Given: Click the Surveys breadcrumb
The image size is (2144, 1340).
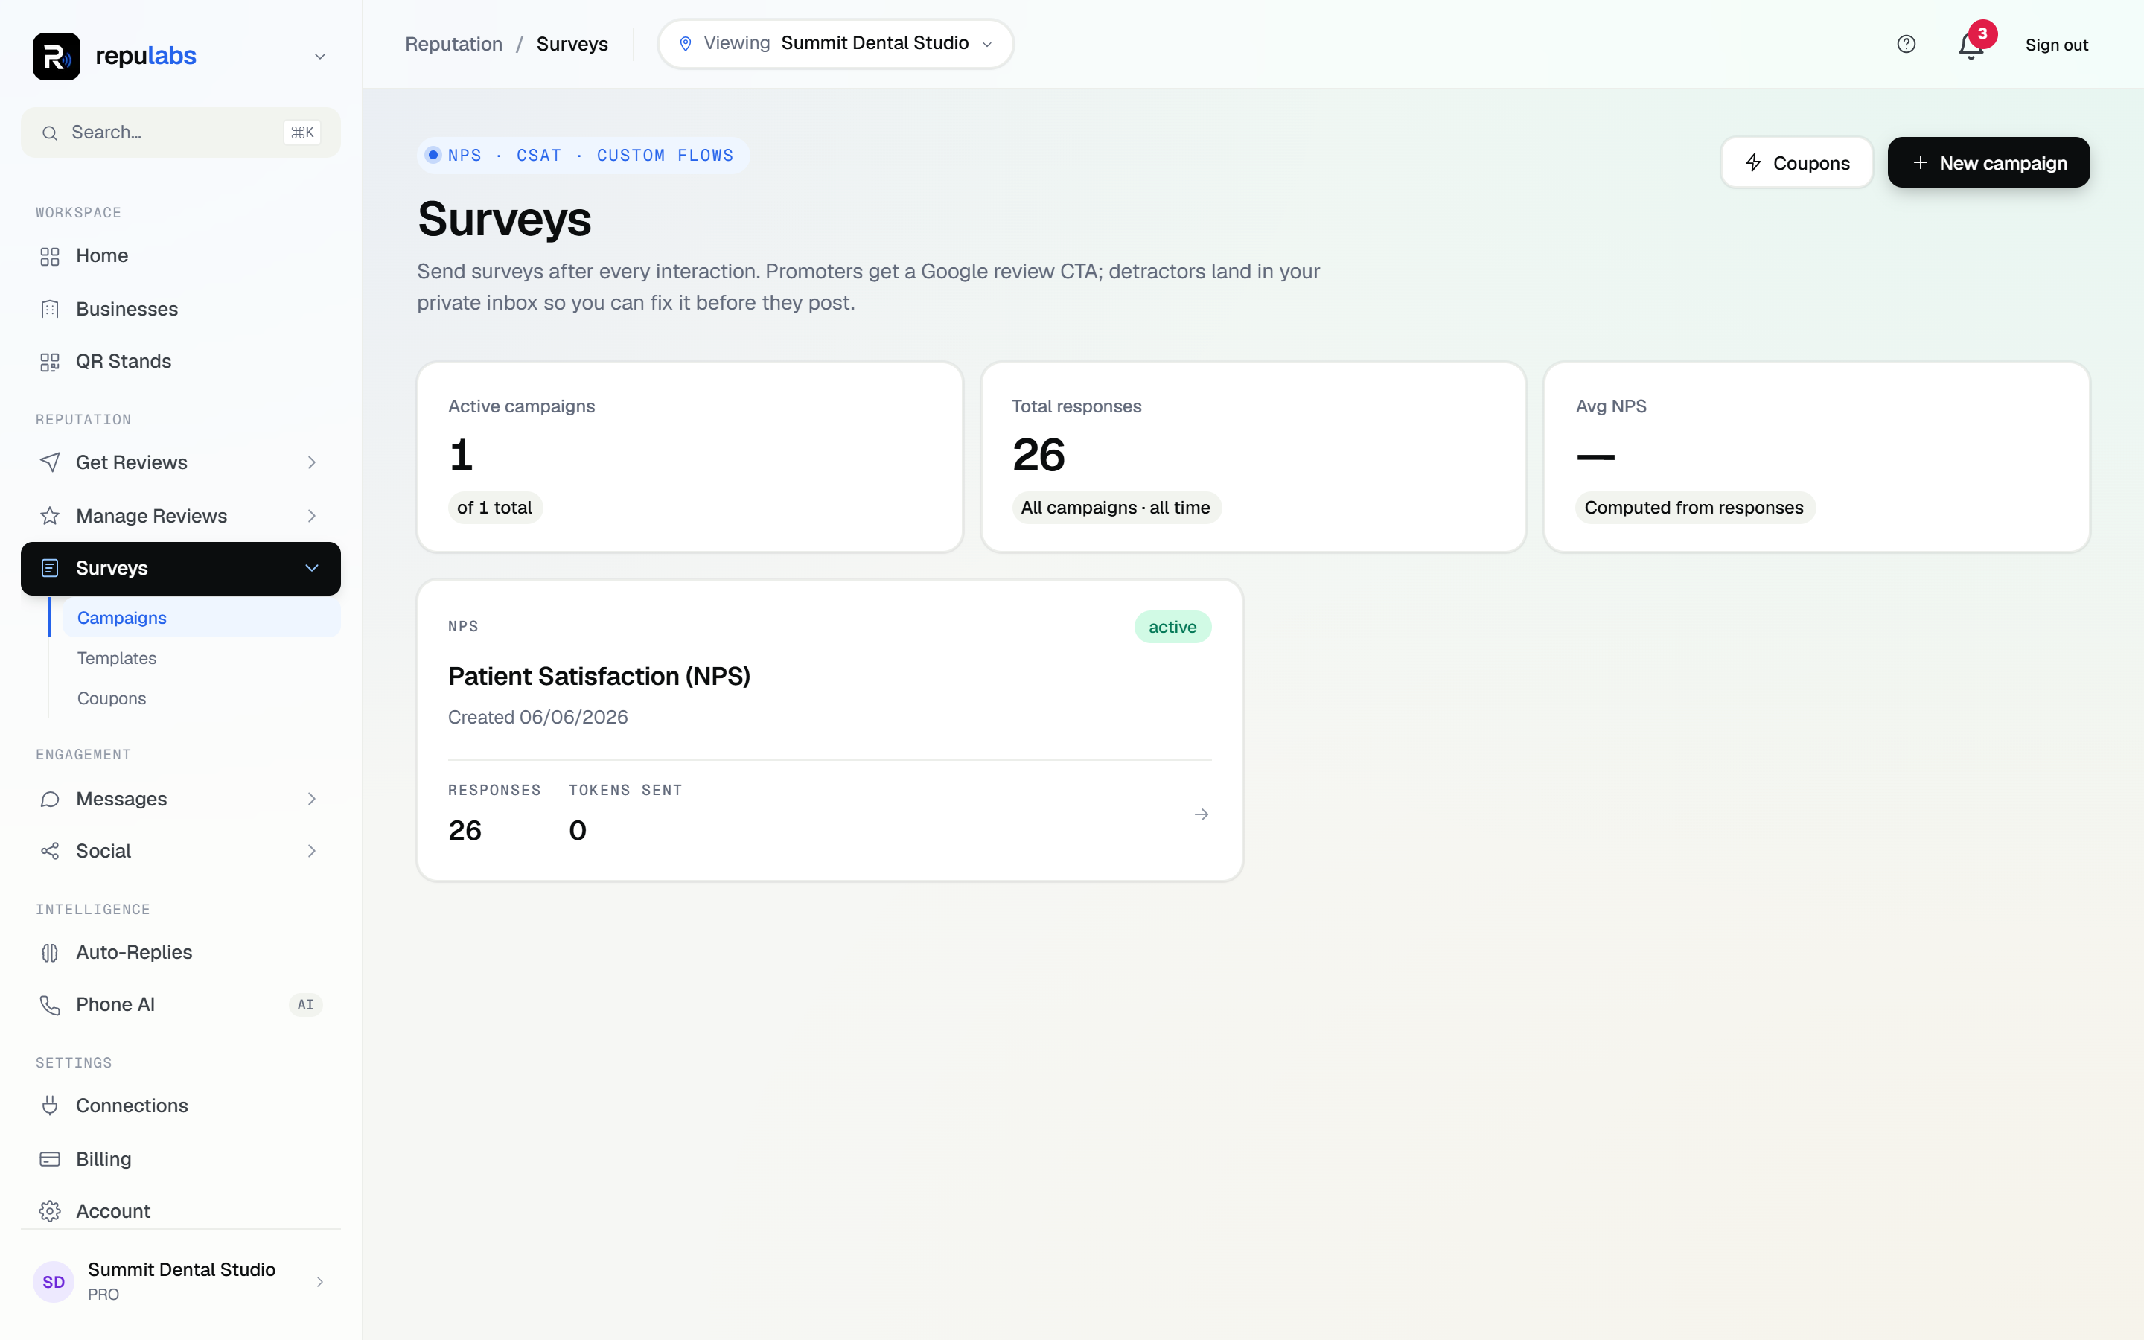Looking at the screenshot, I should [572, 45].
